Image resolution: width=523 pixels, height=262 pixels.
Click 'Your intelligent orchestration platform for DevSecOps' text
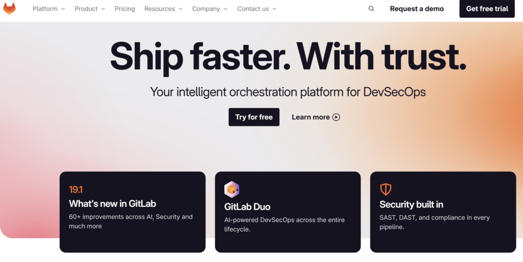coord(288,92)
